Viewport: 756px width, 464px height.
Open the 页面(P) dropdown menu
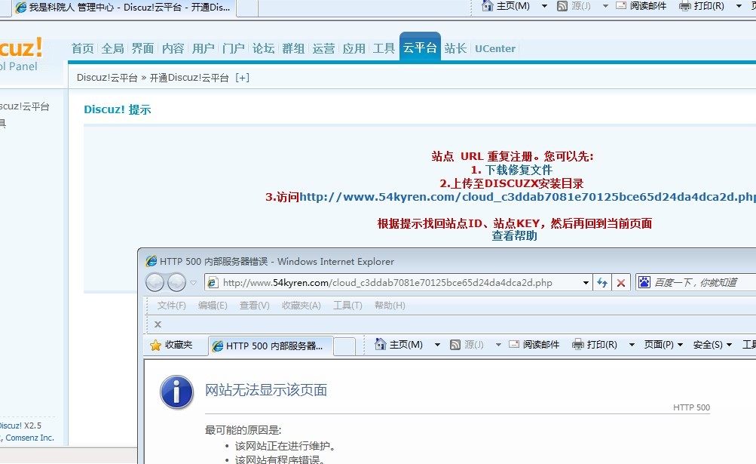click(x=664, y=345)
